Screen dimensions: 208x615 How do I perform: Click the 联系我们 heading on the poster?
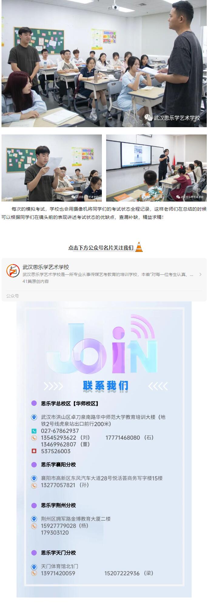(x=106, y=386)
